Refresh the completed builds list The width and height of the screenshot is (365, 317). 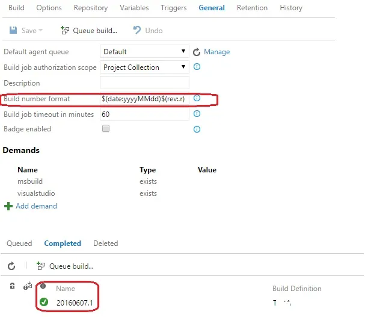coord(11,266)
